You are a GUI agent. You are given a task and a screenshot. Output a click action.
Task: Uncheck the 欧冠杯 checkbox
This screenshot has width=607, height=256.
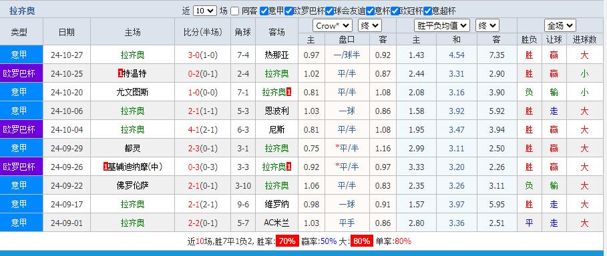pyautogui.click(x=395, y=11)
